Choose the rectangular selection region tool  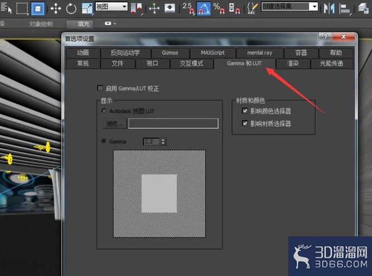pos(22,8)
